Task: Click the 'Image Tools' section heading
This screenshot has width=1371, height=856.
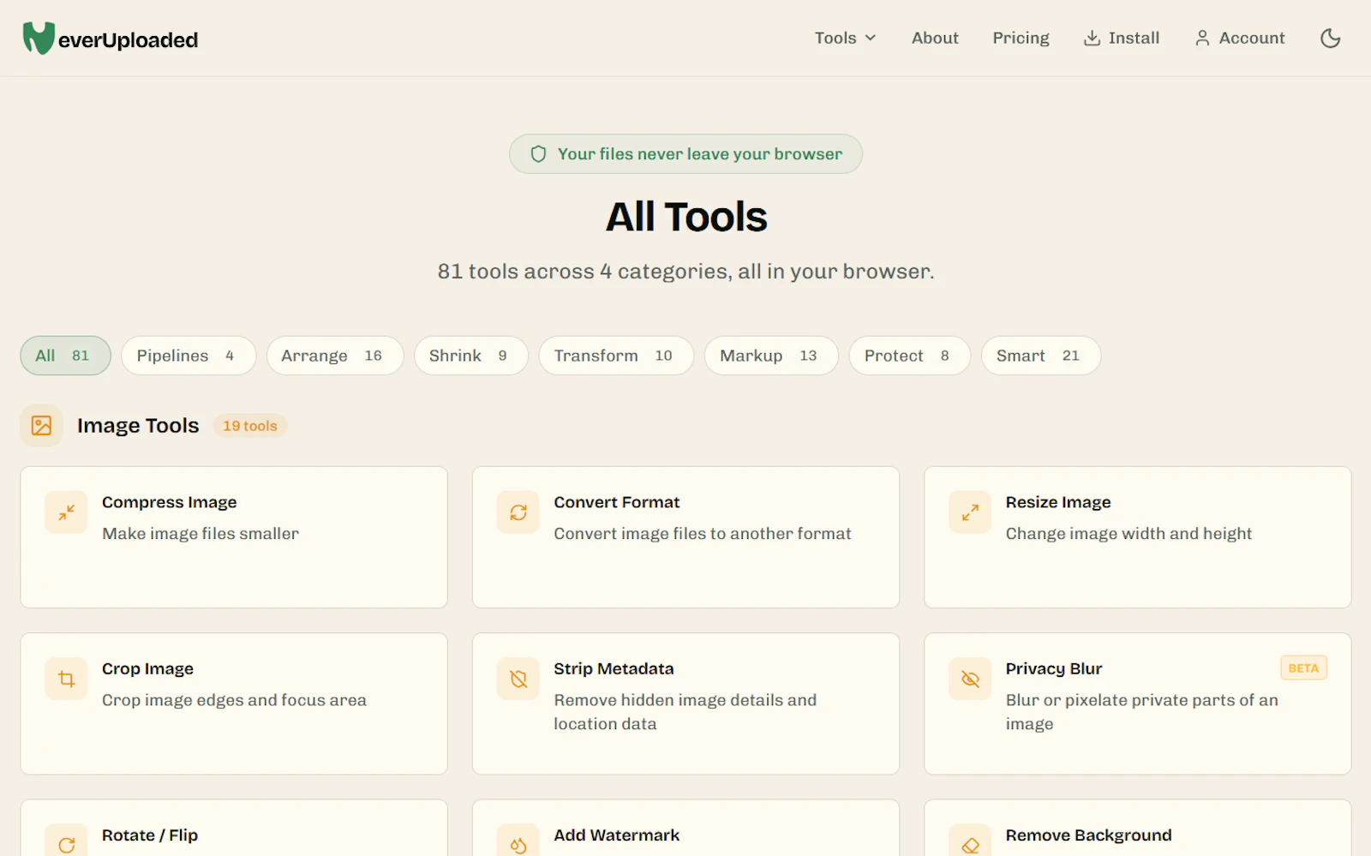Action: [x=138, y=426]
